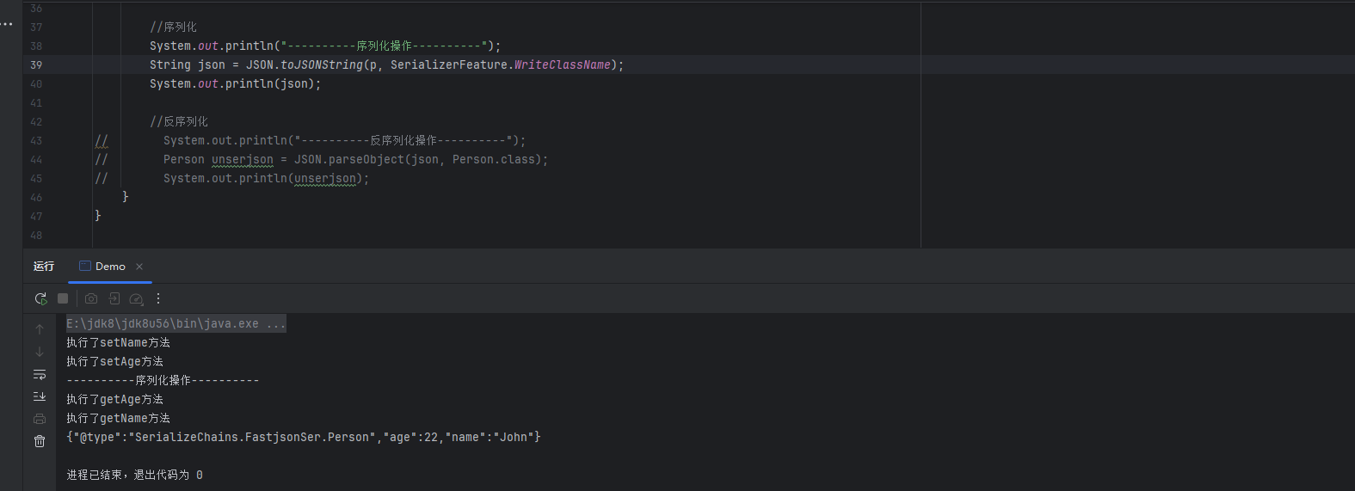The width and height of the screenshot is (1355, 491).
Task: Jump down with the down arrow icon
Action: pyautogui.click(x=40, y=352)
